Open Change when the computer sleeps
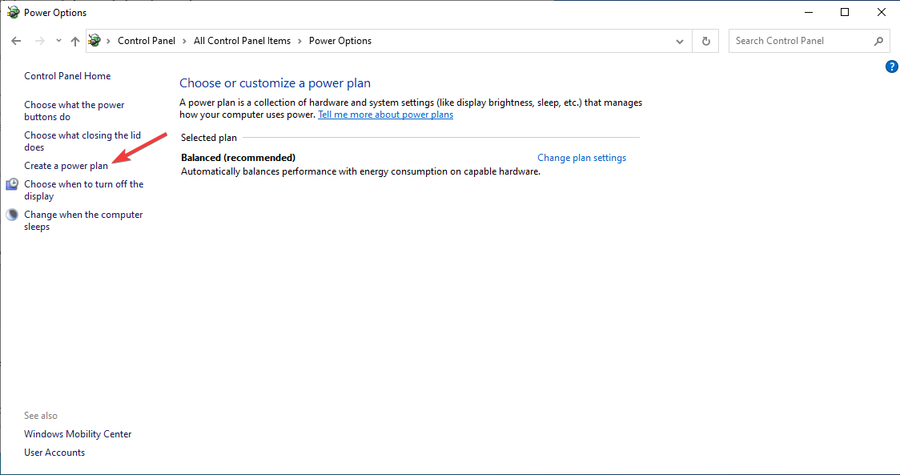Image resolution: width=900 pixels, height=475 pixels. click(83, 220)
